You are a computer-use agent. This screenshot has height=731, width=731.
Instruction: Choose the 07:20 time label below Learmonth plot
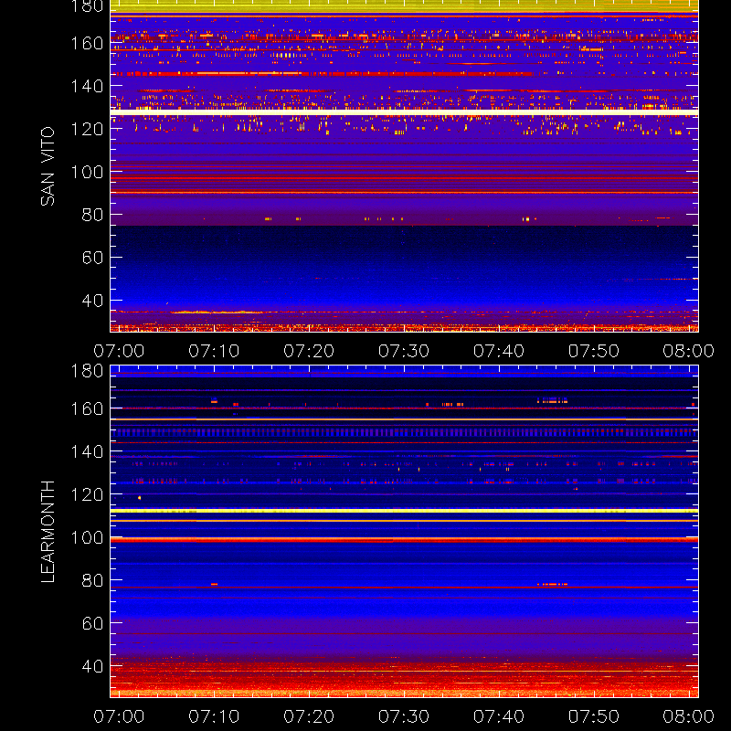tap(309, 716)
